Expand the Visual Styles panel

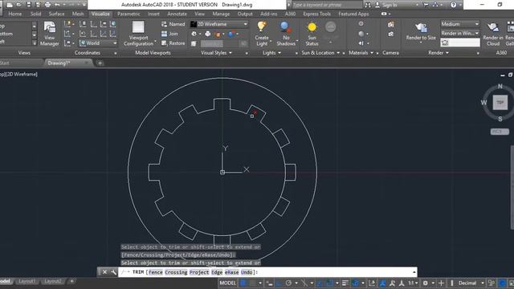[216, 53]
